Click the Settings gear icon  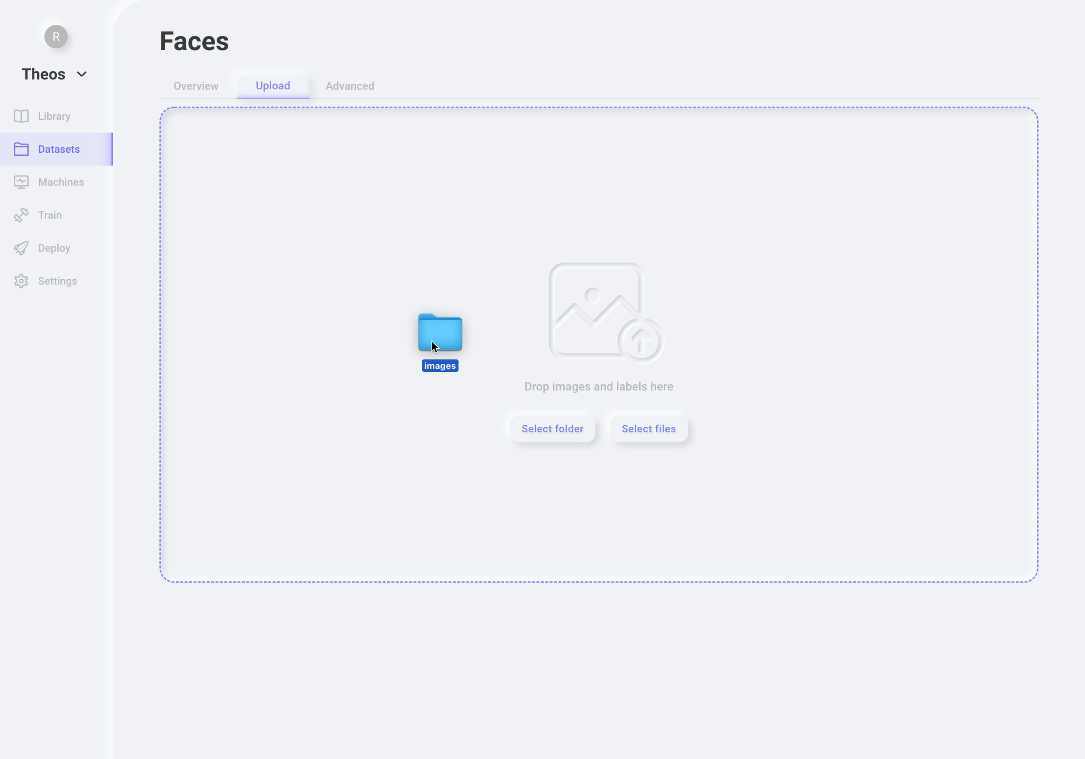(21, 281)
